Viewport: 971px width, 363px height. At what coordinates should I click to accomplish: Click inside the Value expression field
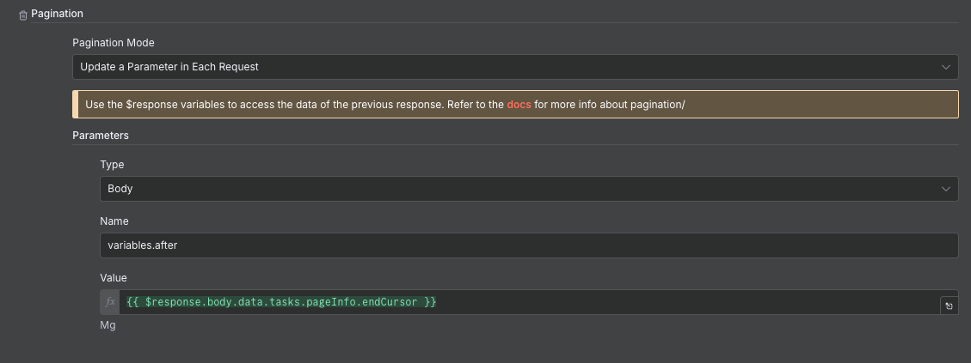point(529,302)
